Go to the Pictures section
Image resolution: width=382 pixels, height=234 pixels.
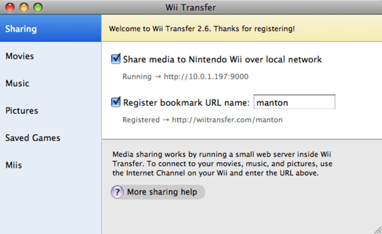[22, 111]
